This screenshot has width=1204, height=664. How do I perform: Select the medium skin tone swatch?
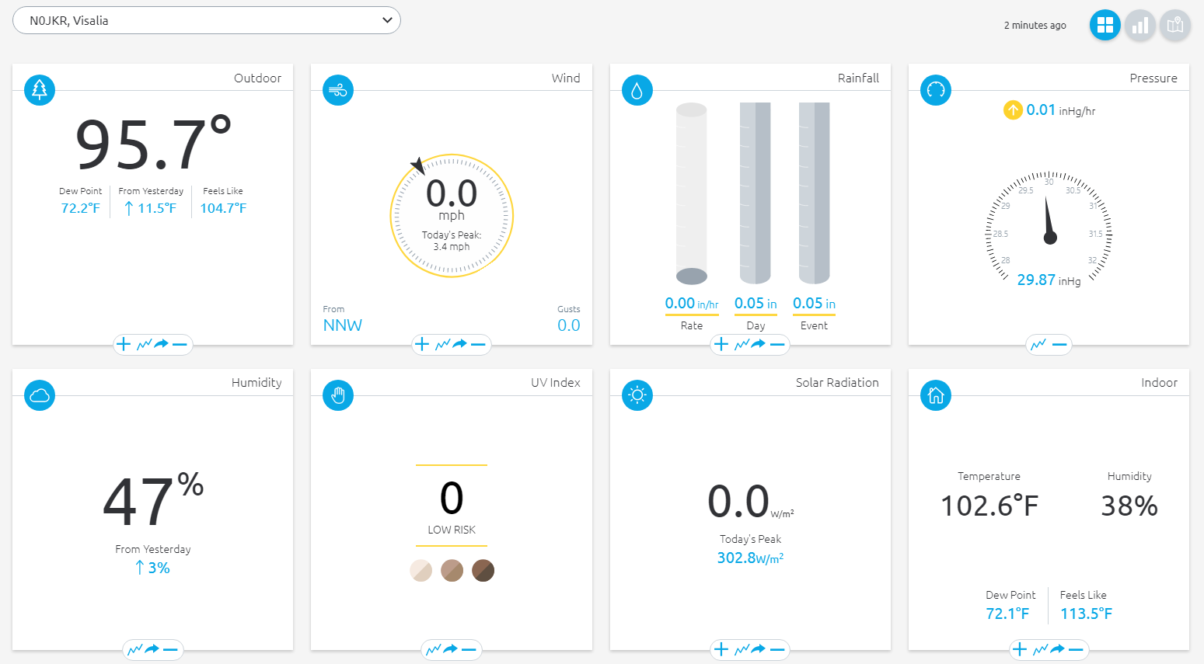(x=452, y=571)
